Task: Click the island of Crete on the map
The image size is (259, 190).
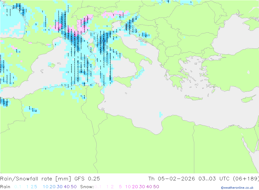Action: point(193,98)
